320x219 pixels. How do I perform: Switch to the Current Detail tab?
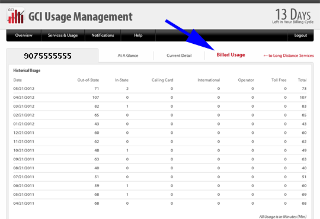click(x=179, y=56)
